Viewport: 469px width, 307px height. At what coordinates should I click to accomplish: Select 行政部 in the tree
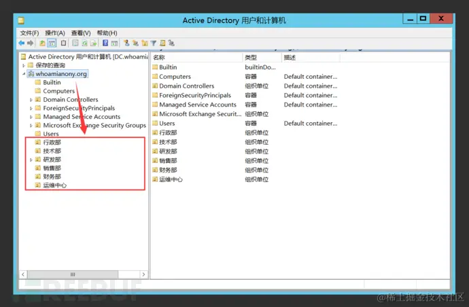point(52,143)
